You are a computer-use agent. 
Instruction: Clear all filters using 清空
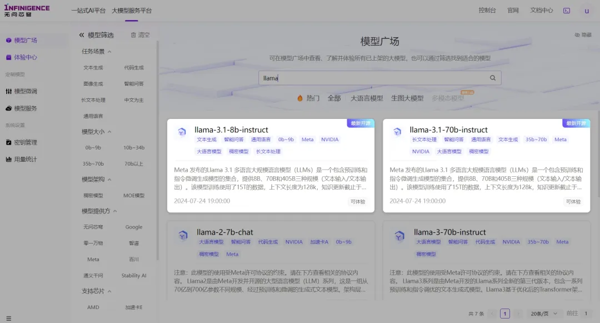click(x=143, y=35)
